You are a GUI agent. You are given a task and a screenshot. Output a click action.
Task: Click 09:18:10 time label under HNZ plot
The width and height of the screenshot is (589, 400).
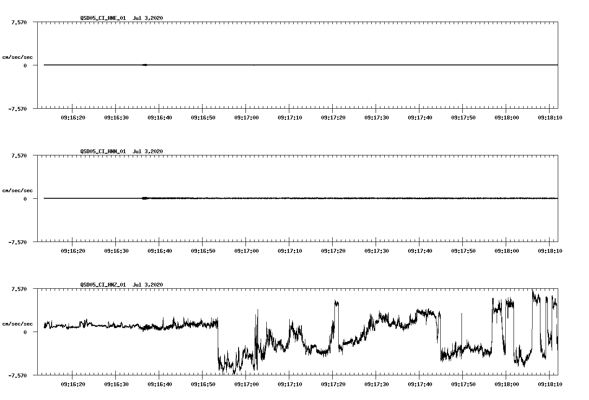550,384
